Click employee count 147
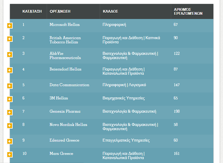Screen dimensions: 223x163 point(177,85)
